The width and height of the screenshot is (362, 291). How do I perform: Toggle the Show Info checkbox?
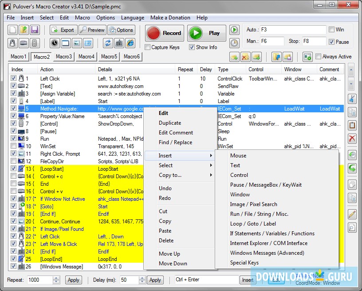(x=192, y=47)
